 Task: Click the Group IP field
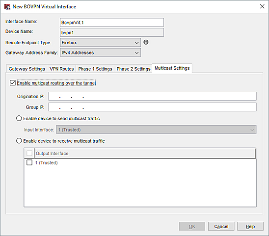coord(152,107)
